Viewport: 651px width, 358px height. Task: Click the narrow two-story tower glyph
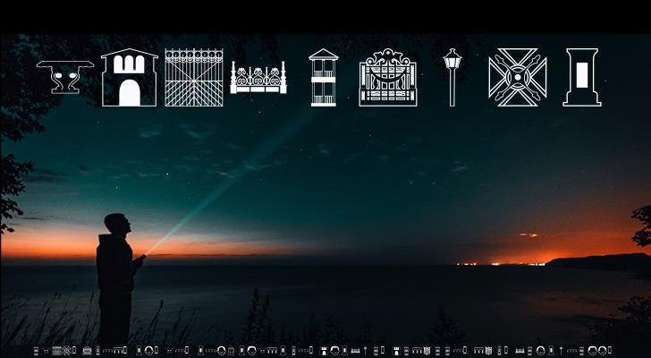click(323, 78)
